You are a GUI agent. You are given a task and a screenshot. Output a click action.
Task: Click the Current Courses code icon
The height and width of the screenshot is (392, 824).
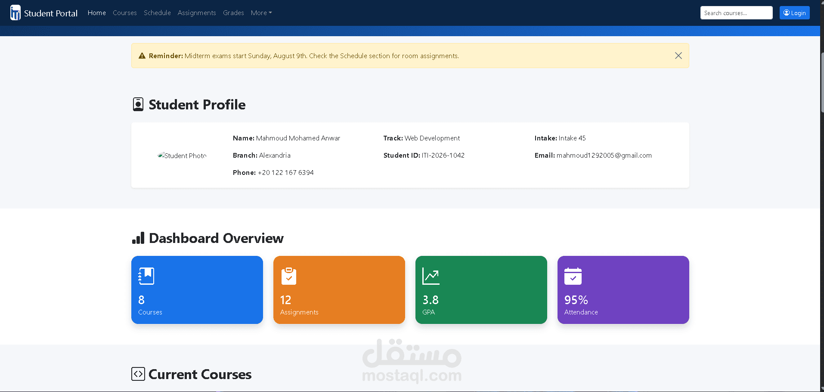(x=138, y=374)
